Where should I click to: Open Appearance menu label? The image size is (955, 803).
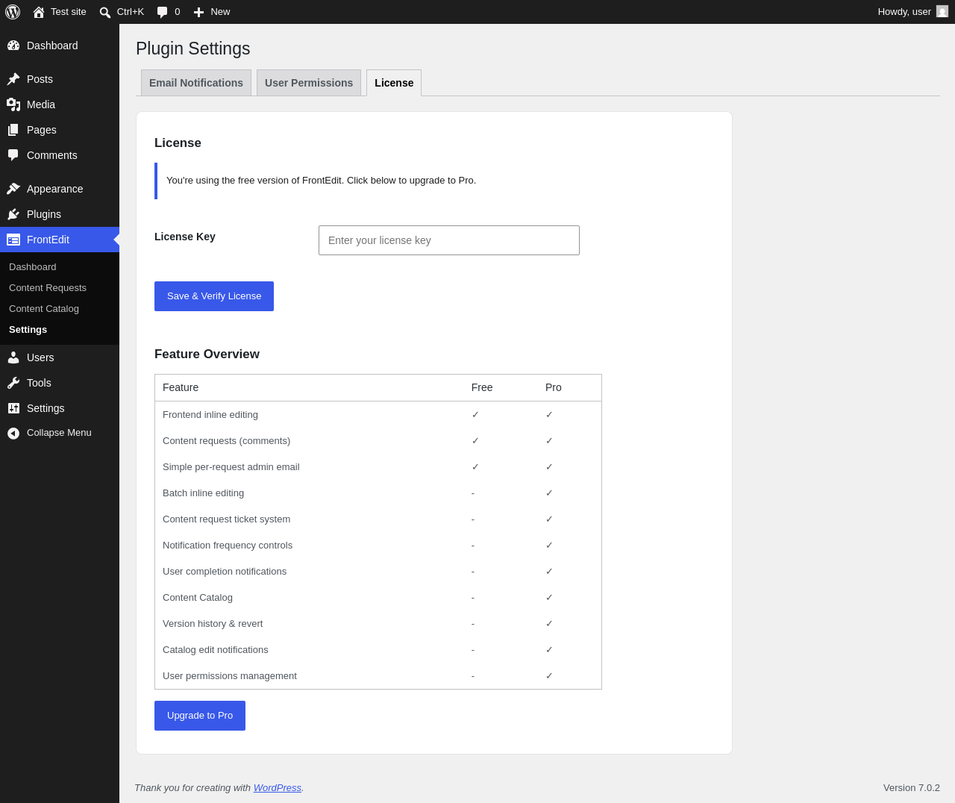(x=55, y=189)
